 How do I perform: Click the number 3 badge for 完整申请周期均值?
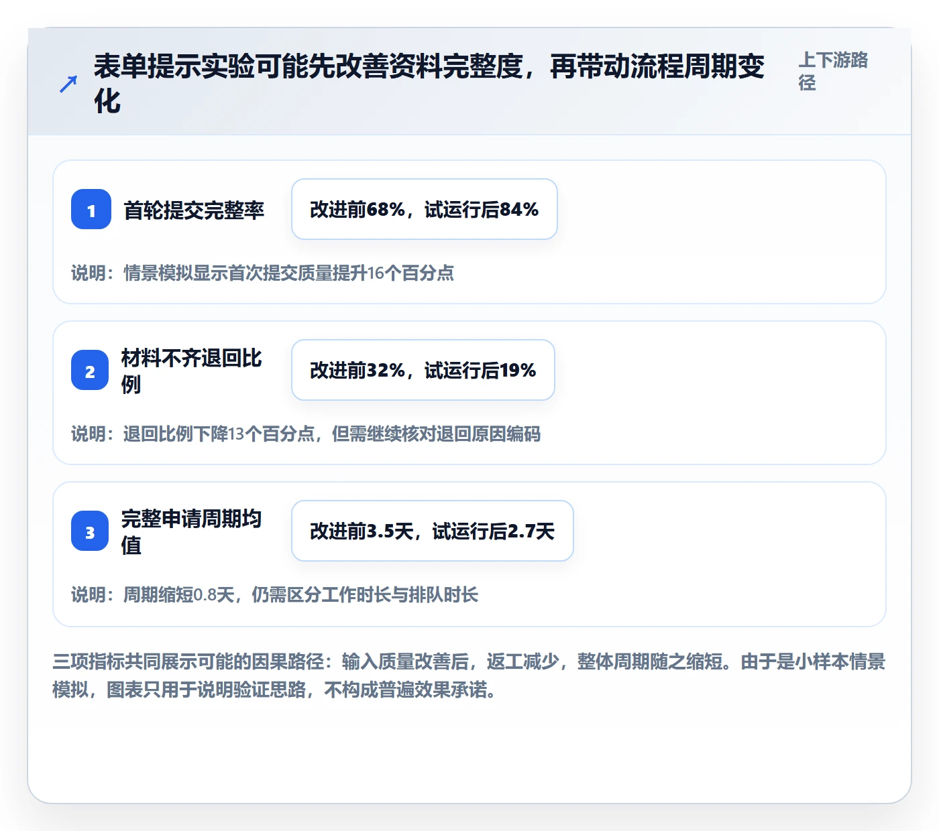pos(90,531)
